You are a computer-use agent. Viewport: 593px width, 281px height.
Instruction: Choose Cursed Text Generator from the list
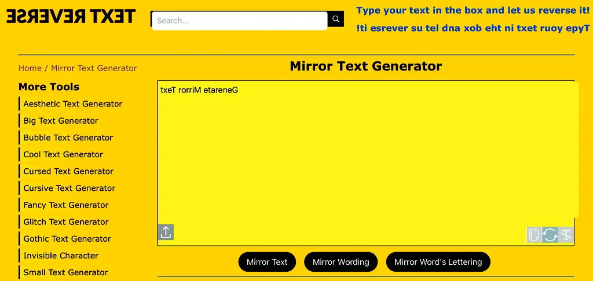coord(68,171)
